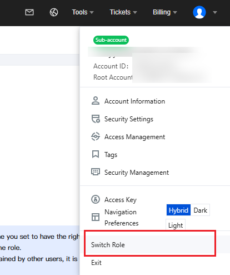Expand the Tools dropdown menu
Image resolution: width=230 pixels, height=275 pixels.
(x=83, y=12)
